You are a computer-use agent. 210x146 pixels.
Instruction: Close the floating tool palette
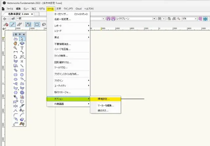pyautogui.click(x=24, y=34)
